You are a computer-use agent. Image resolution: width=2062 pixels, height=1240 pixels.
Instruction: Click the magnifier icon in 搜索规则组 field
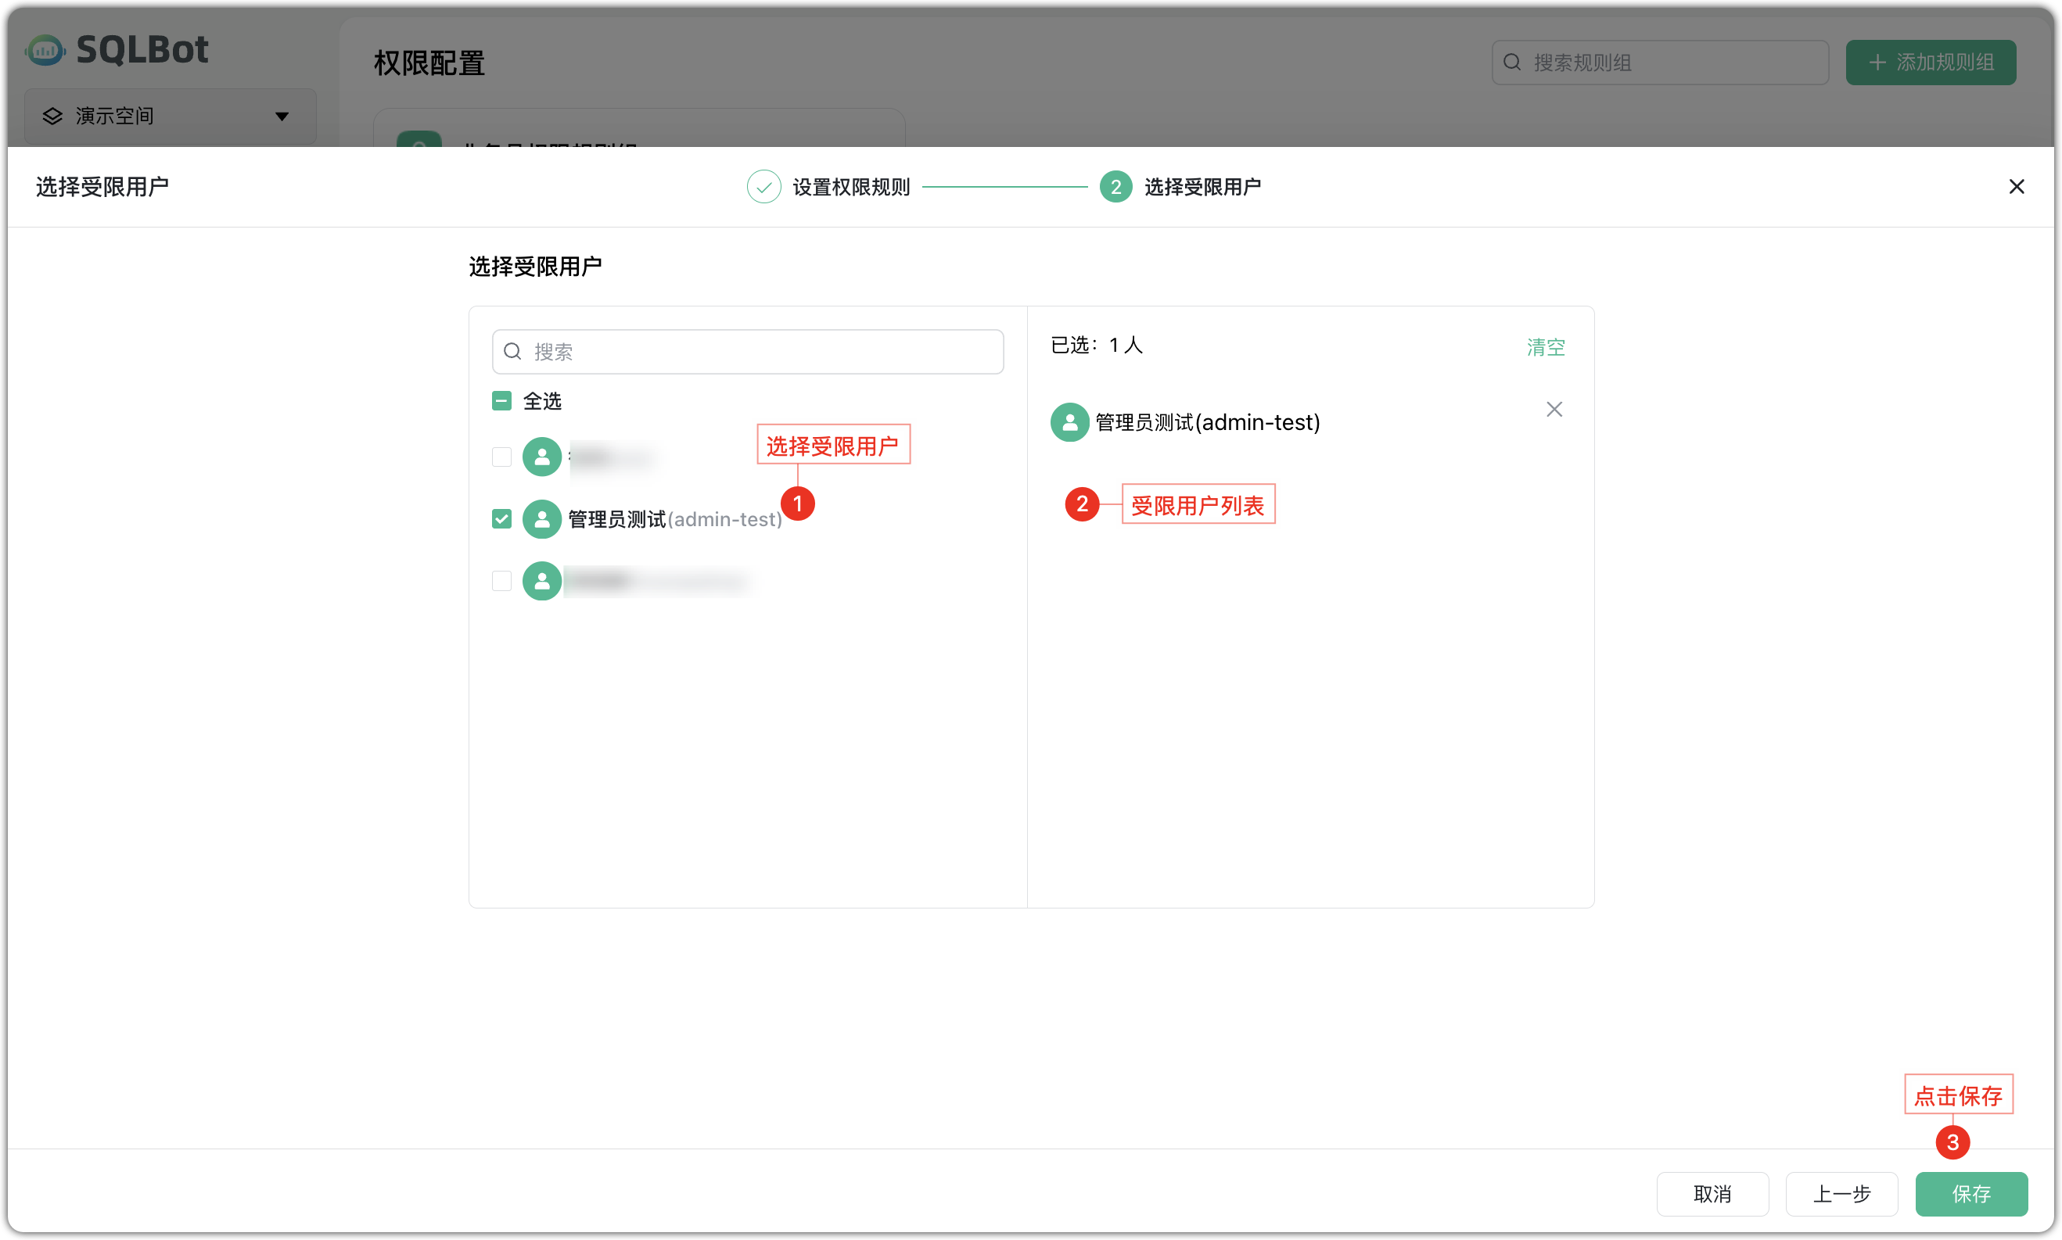[1513, 61]
